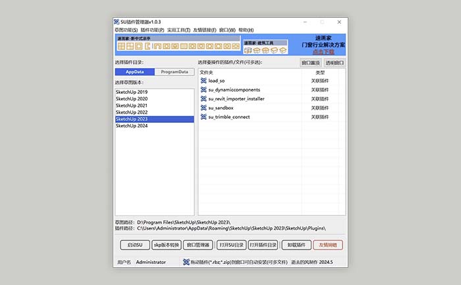This screenshot has height=285, width=461.
Task: Click the 类型 column header
Action: click(320, 72)
